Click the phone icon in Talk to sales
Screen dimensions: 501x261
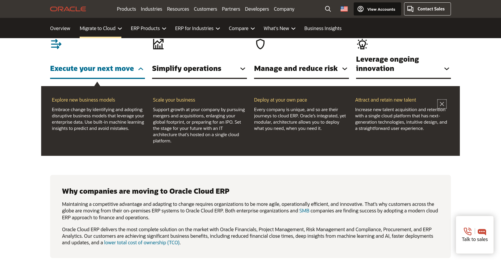pos(468,232)
